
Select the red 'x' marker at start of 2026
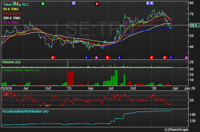pos(152,57)
